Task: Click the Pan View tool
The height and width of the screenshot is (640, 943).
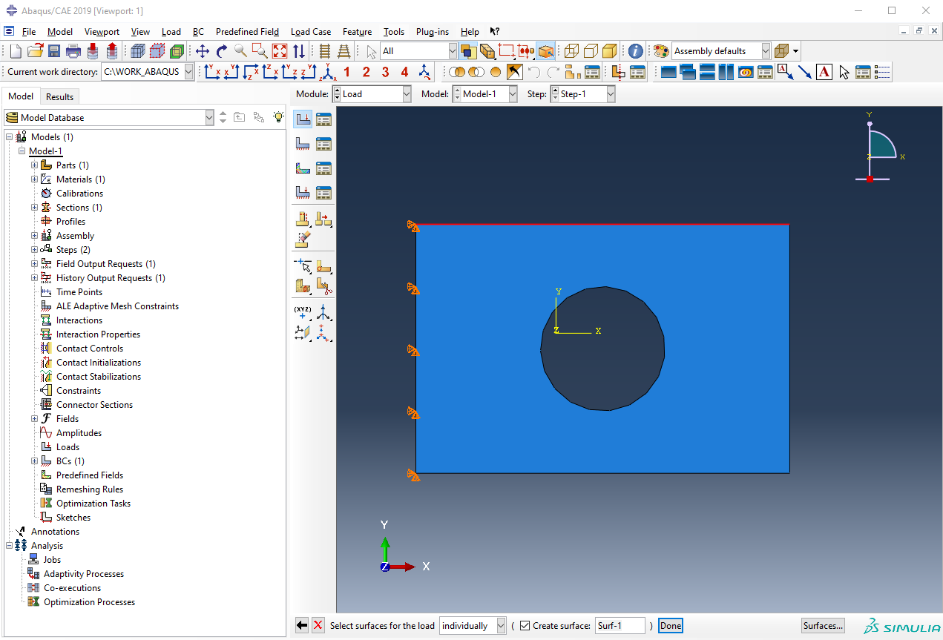Action: pos(202,51)
